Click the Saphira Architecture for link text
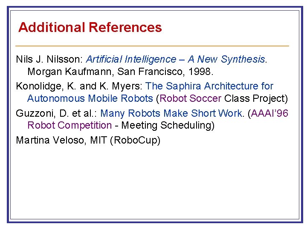Viewport: 307px width, 230px height. coord(209,86)
